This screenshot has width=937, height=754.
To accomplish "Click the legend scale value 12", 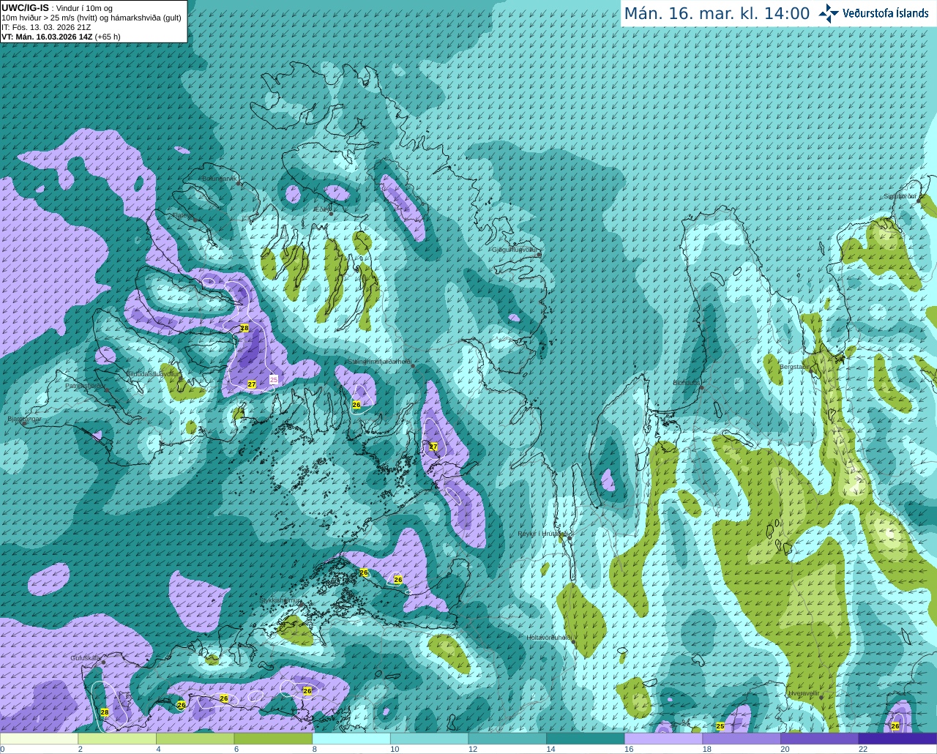I will [473, 749].
